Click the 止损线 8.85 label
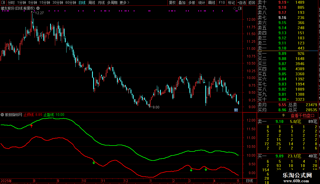 click(33, 115)
